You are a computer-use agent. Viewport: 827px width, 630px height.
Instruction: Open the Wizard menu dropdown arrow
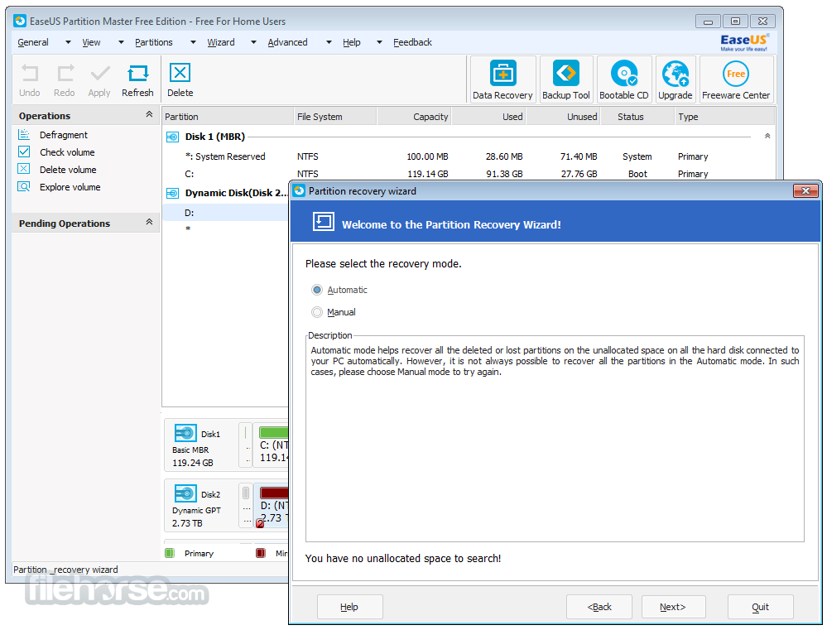tap(253, 42)
